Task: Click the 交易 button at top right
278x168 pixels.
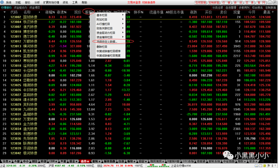Action: click(x=249, y=2)
